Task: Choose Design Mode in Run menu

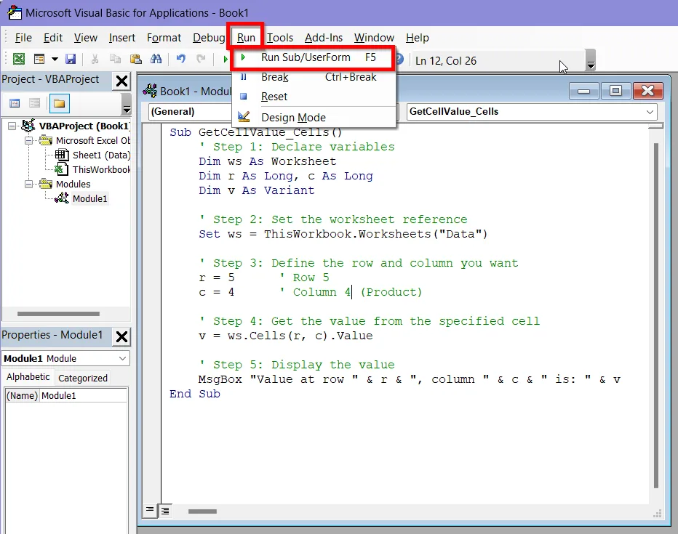Action: pyautogui.click(x=314, y=118)
